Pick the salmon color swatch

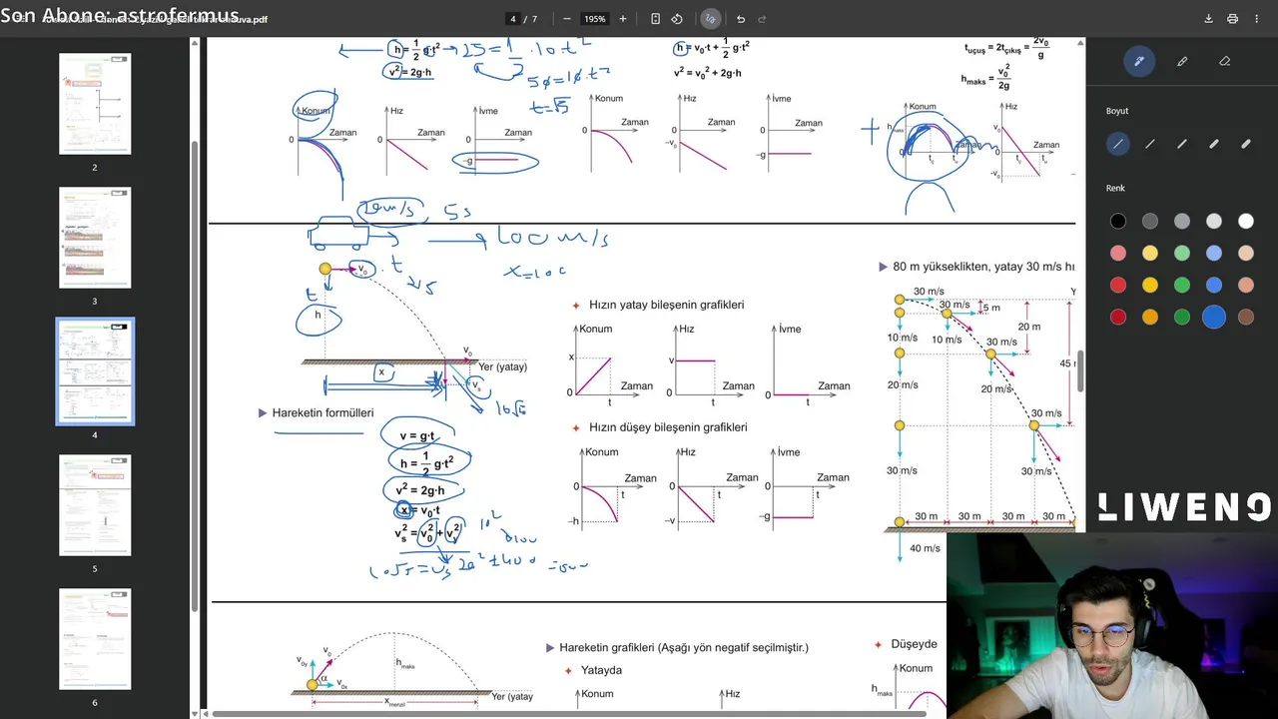coord(1246,286)
